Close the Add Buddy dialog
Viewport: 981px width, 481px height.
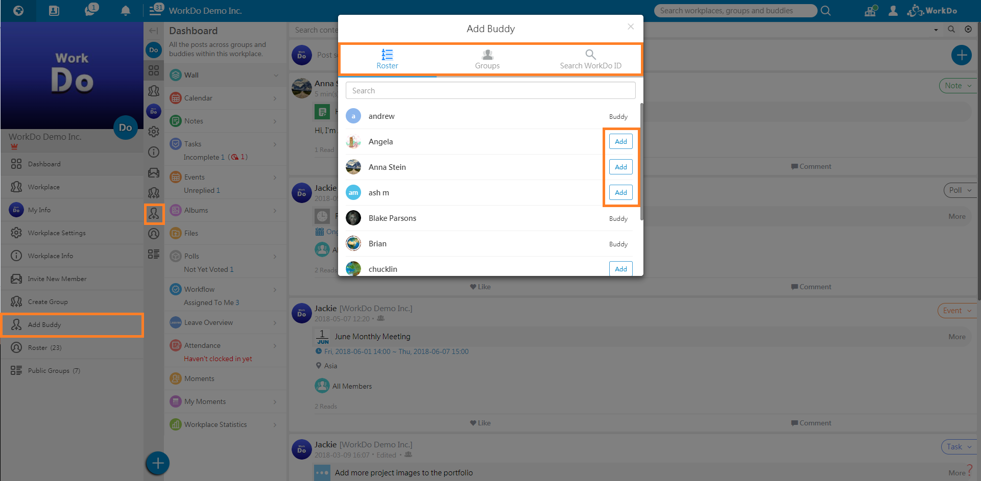click(631, 27)
